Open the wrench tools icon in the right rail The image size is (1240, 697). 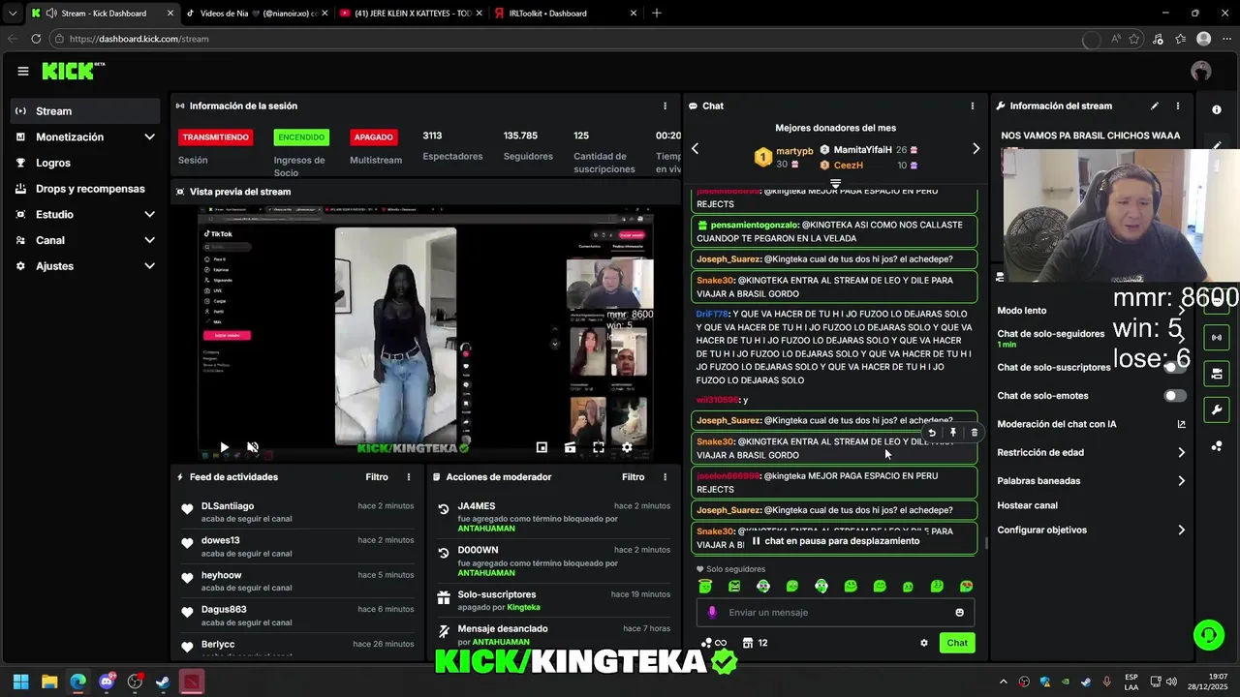pyautogui.click(x=1216, y=410)
